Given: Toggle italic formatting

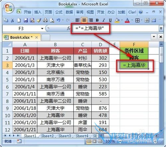Looking at the screenshot, I should tap(104, 20).
